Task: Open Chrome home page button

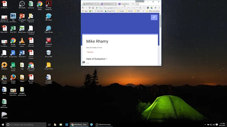Action: point(93,8)
